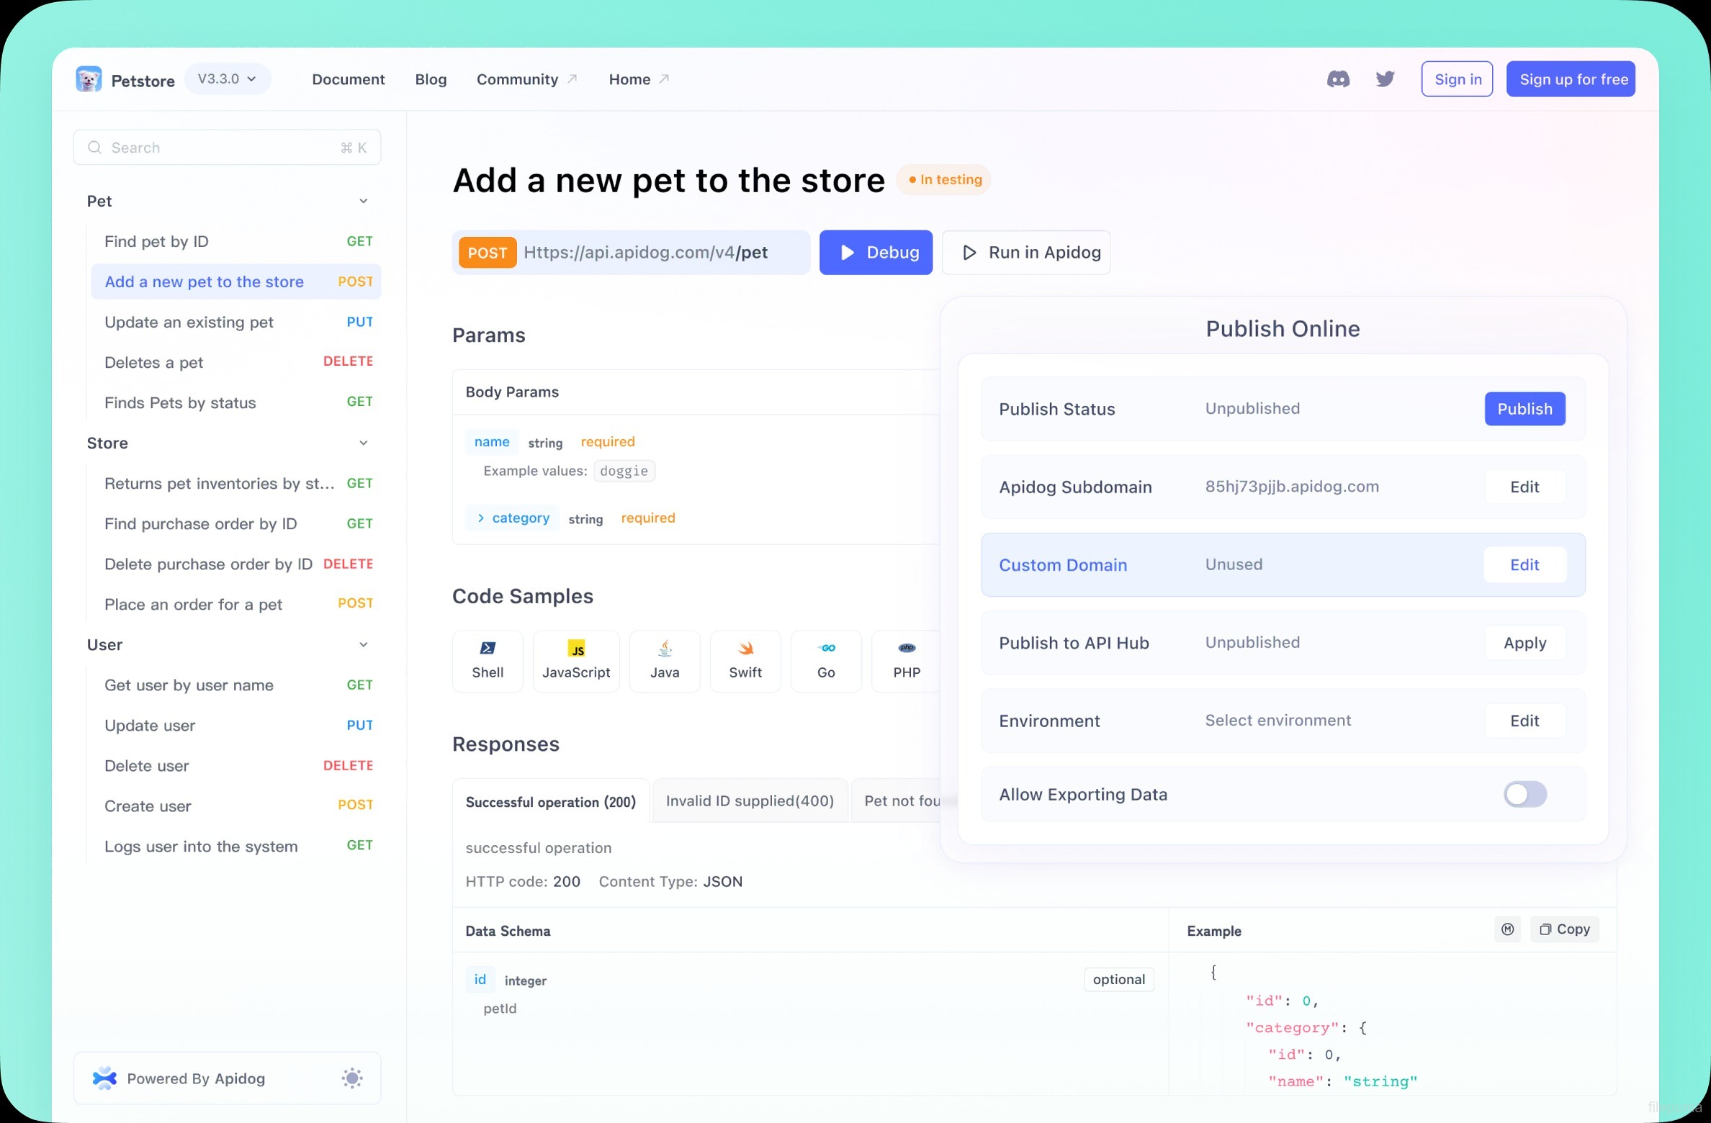Click Edit for Custom Domain
Image resolution: width=1711 pixels, height=1123 pixels.
pyautogui.click(x=1524, y=564)
